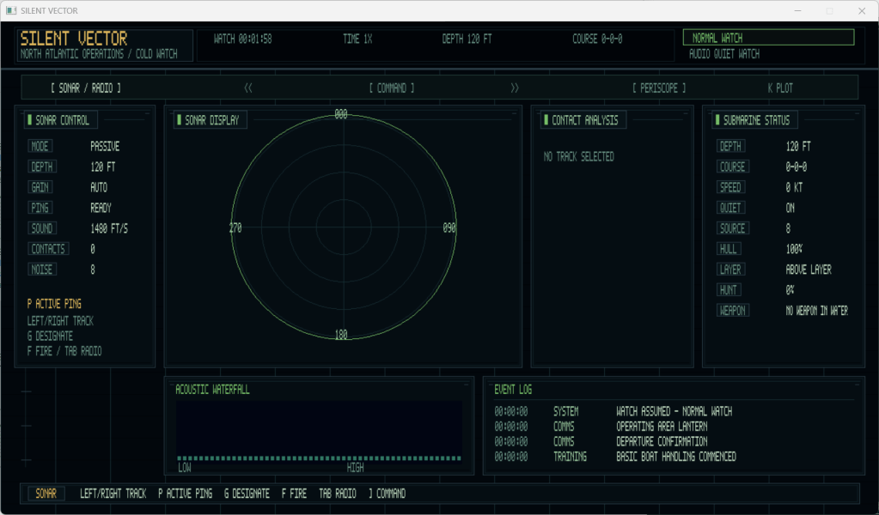Click the COURSE label in Submarine Status
Viewport: 879px width, 515px height.
[x=733, y=167]
